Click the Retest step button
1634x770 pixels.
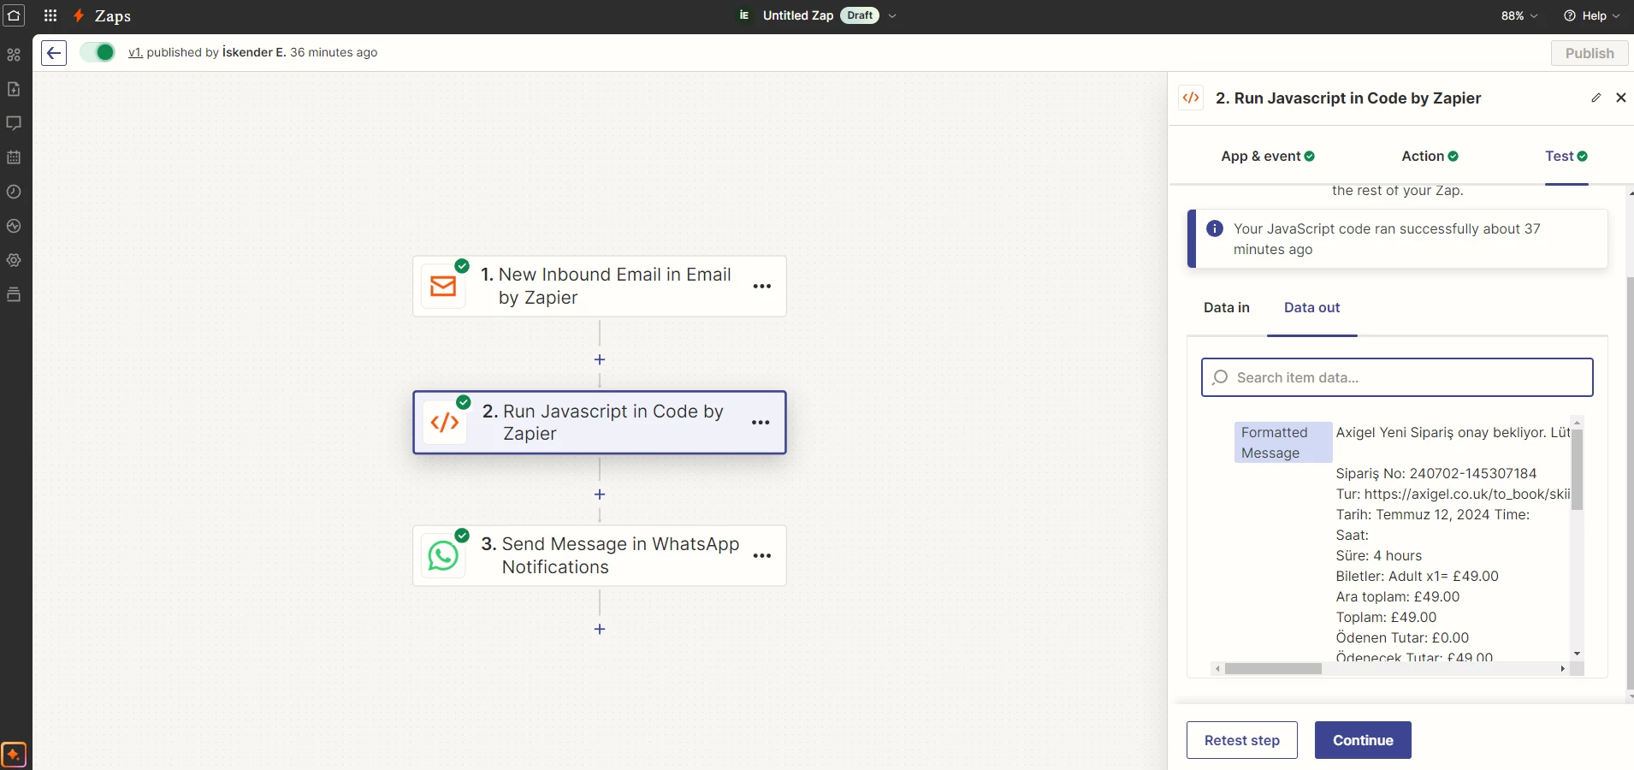[x=1241, y=740]
